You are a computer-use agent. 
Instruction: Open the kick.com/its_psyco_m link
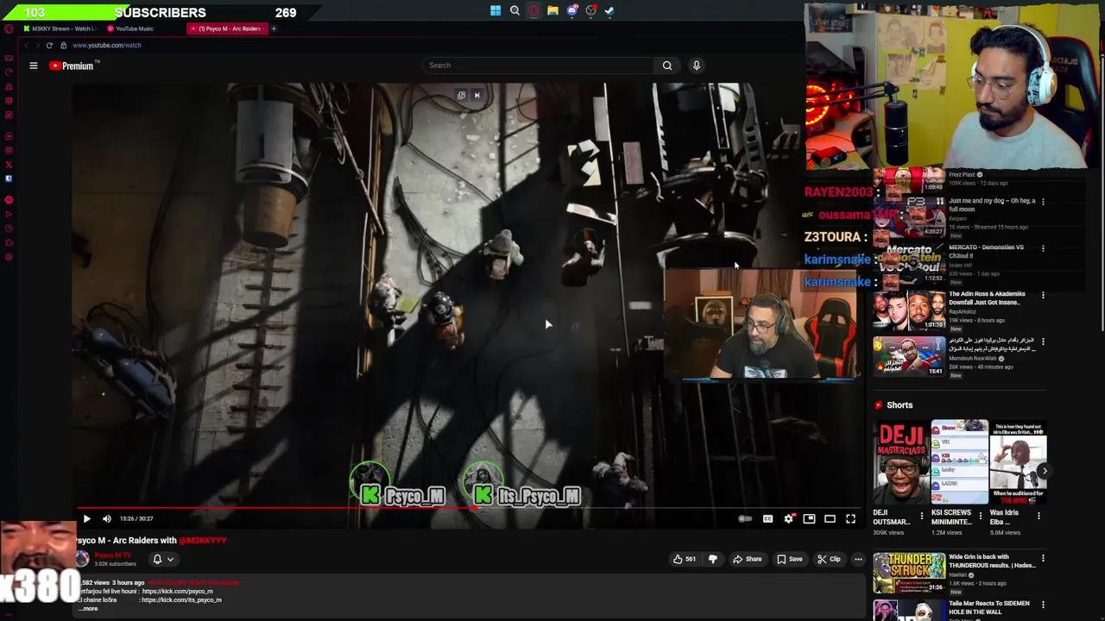182,599
